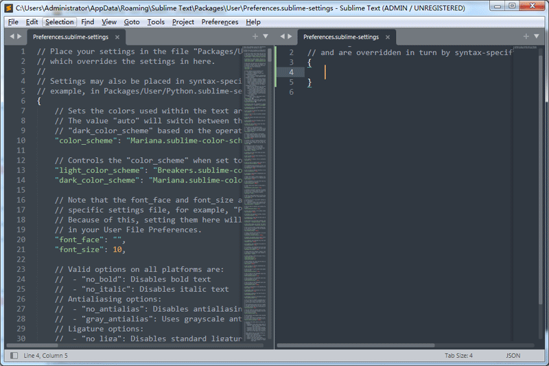Open the Preferences menu
Image resolution: width=549 pixels, height=366 pixels.
[x=220, y=22]
